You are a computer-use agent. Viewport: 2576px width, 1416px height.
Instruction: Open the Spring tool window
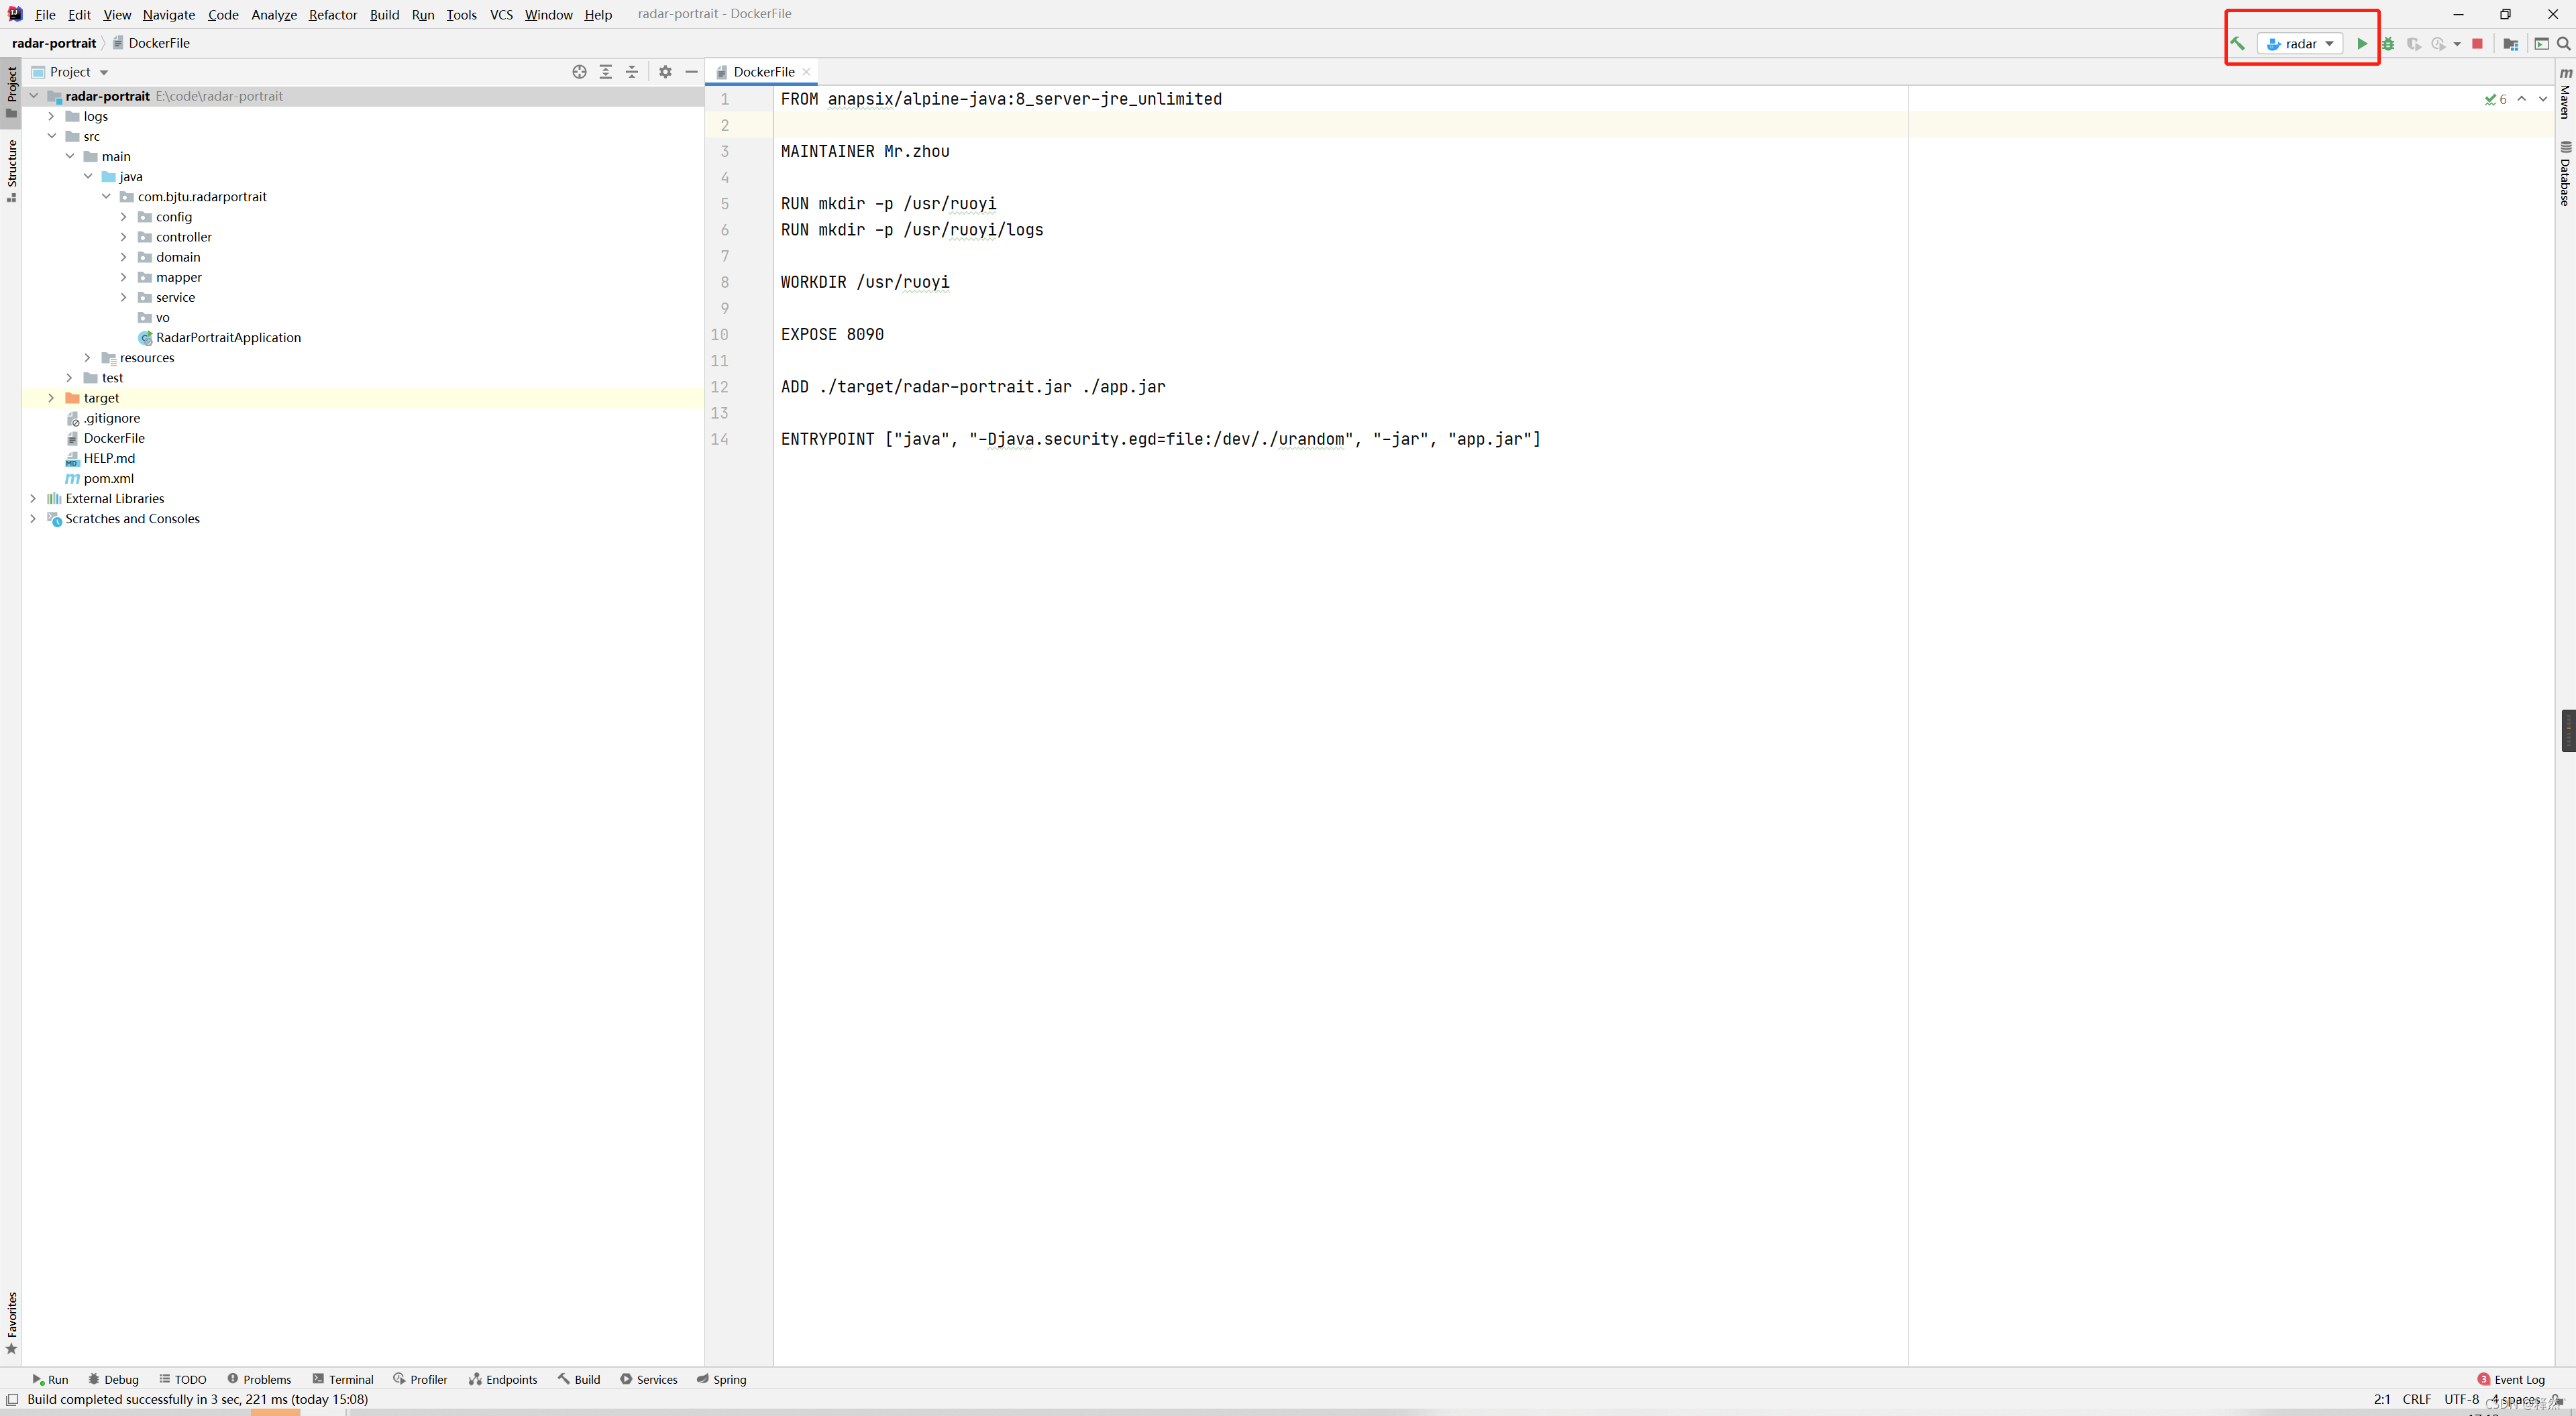pos(721,1379)
